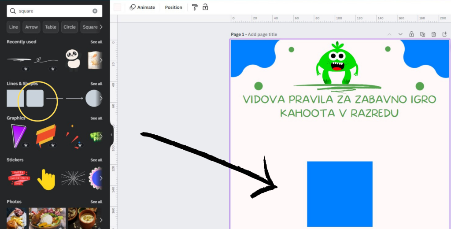This screenshot has height=229, width=451.
Task: Open the background color swatch
Action: pyautogui.click(x=117, y=7)
